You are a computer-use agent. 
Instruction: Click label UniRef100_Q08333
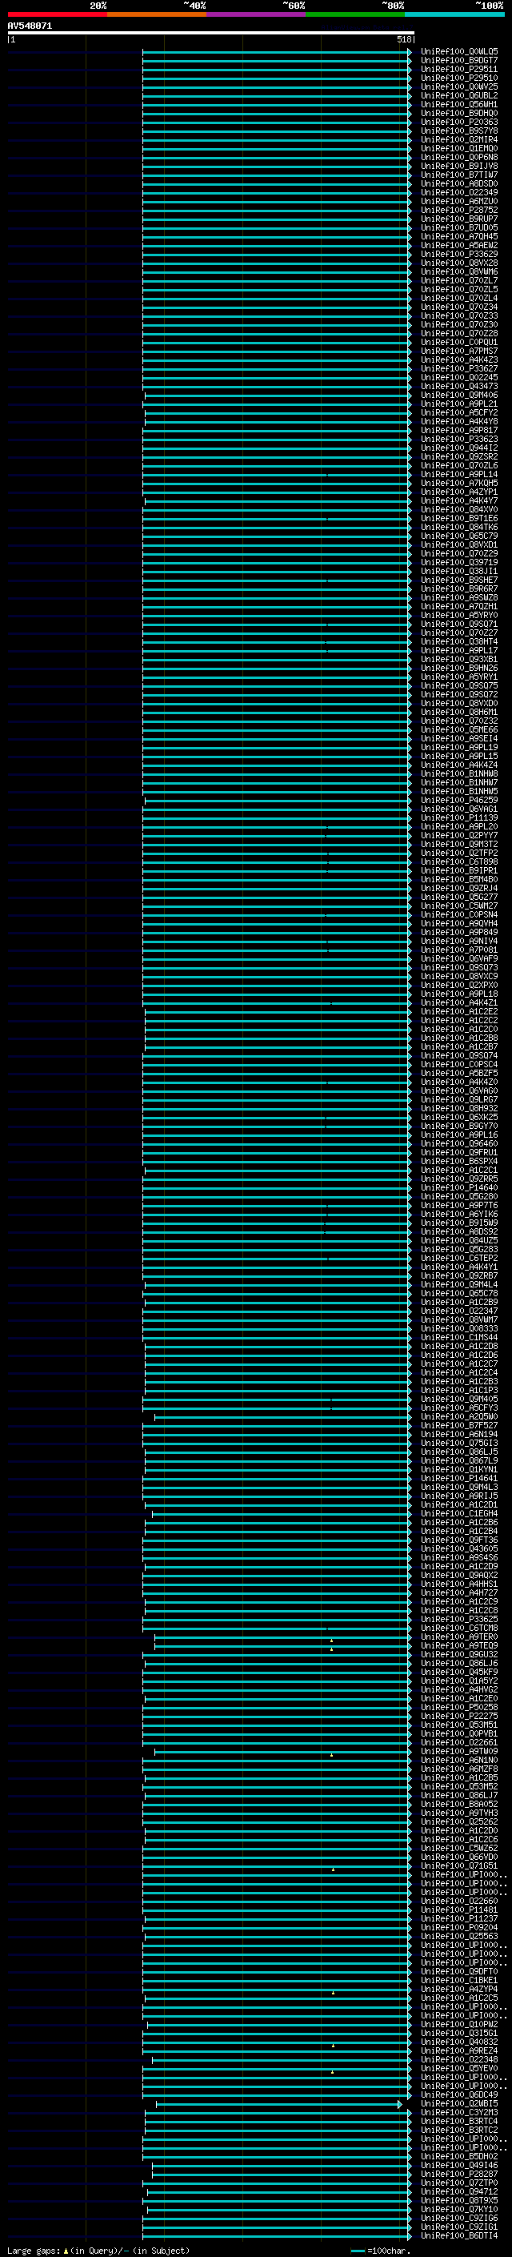tap(458, 1328)
